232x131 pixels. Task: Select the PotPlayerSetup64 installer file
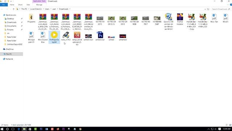54,37
